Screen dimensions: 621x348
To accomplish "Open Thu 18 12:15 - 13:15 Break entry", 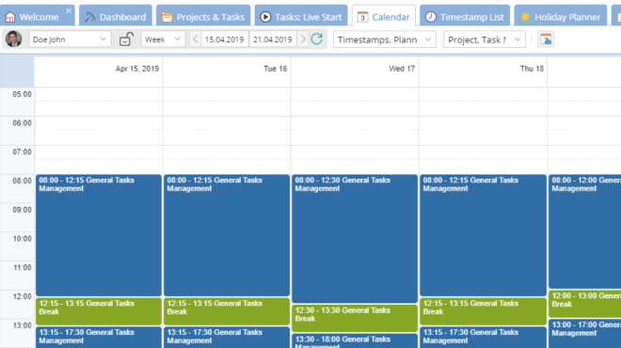I will [x=484, y=311].
